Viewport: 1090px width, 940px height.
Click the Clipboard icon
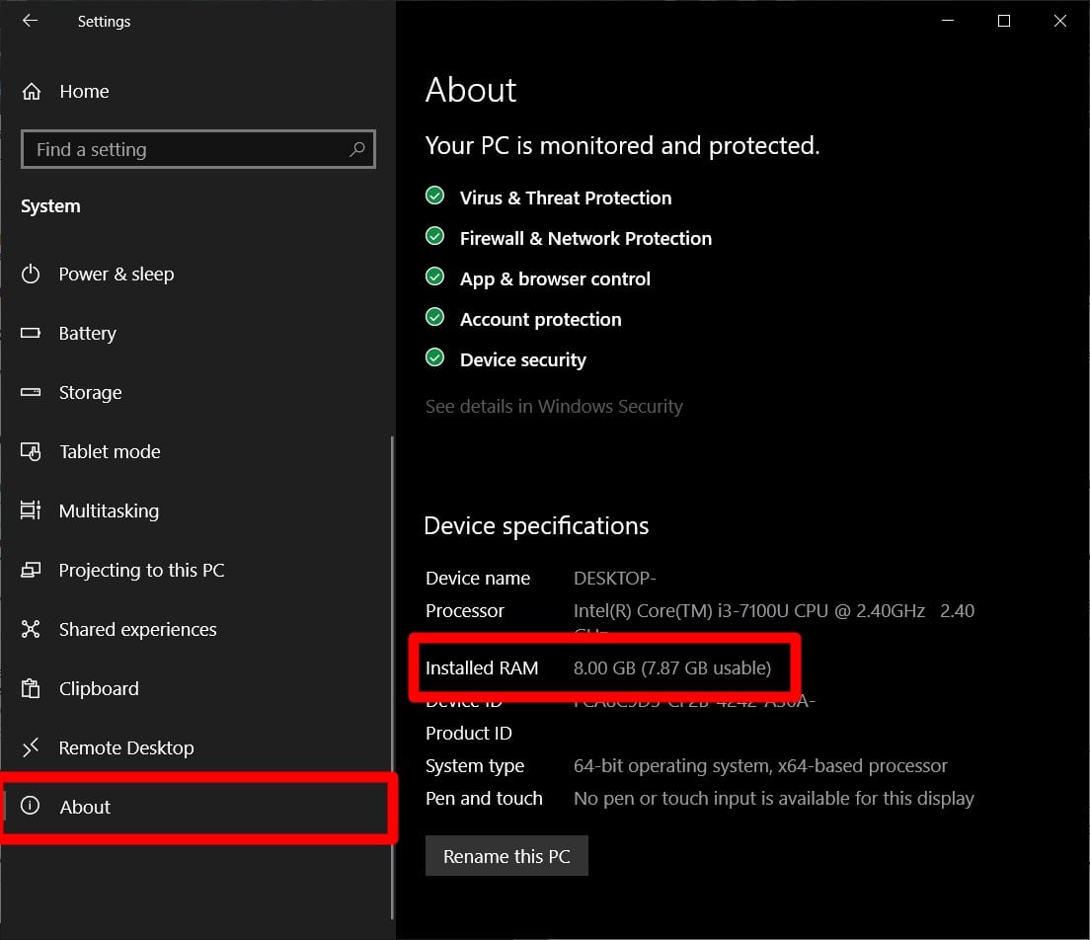click(31, 688)
